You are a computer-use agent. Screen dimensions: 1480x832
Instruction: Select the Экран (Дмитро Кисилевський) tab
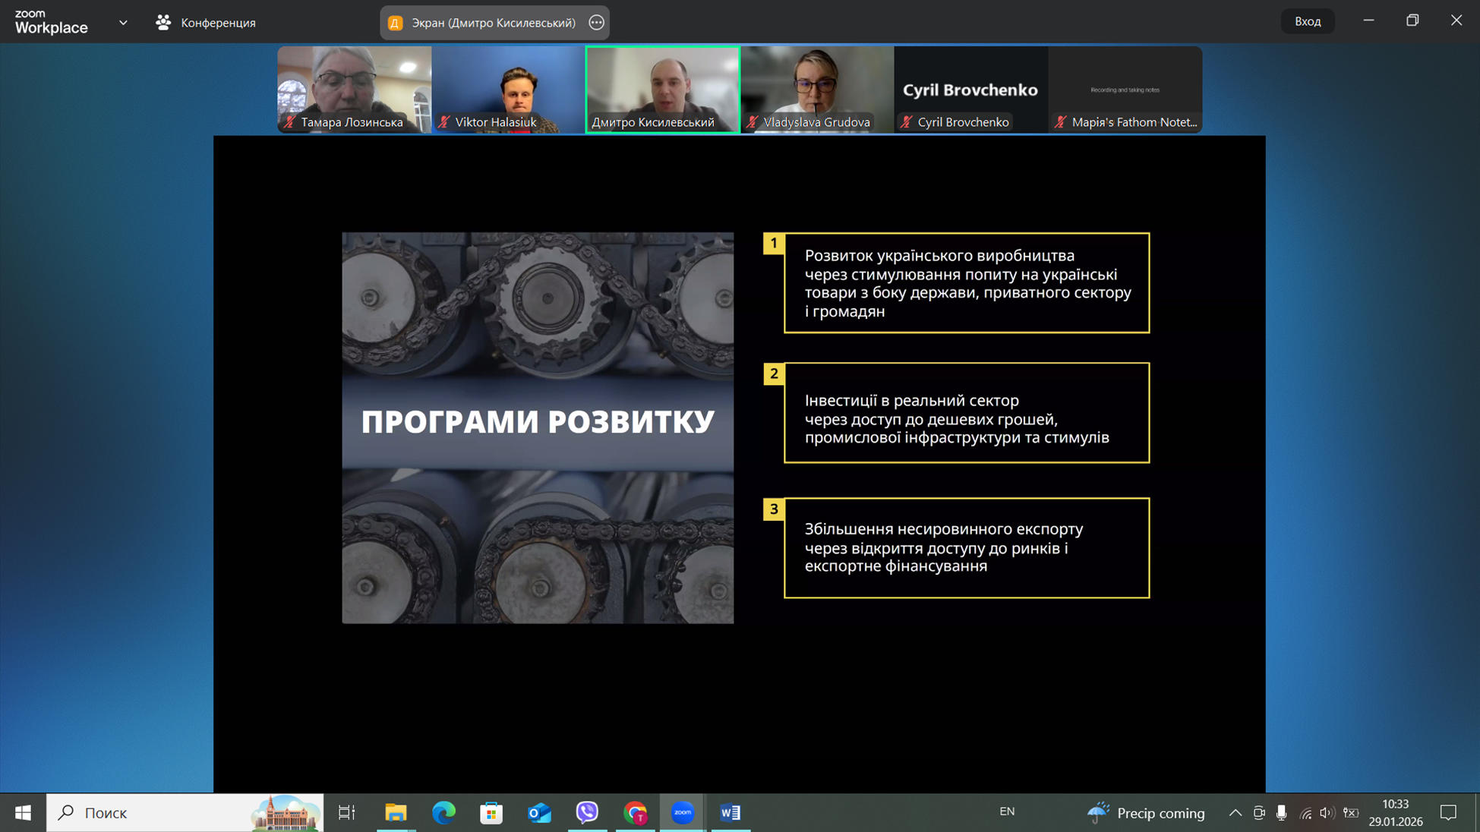coord(493,23)
